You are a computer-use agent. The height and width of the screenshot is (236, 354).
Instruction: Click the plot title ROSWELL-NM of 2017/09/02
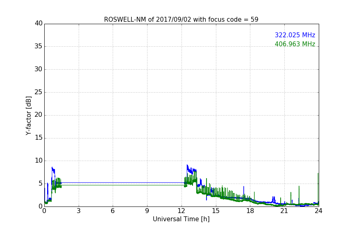click(x=181, y=20)
